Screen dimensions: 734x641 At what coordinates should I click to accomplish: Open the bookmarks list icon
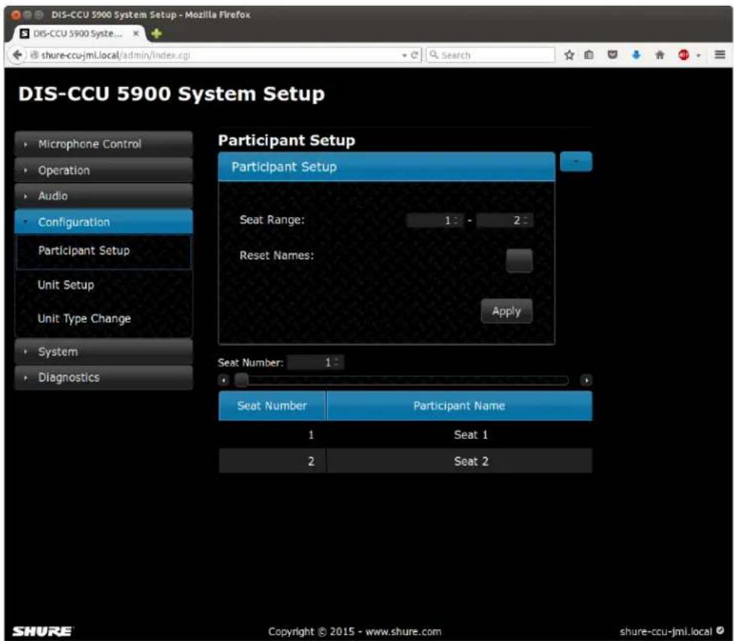coord(589,55)
